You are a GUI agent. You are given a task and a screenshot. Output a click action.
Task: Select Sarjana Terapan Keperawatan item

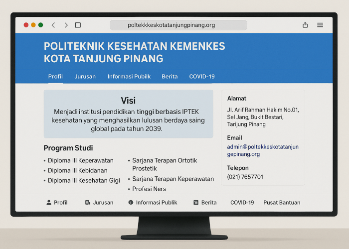[x=173, y=179]
